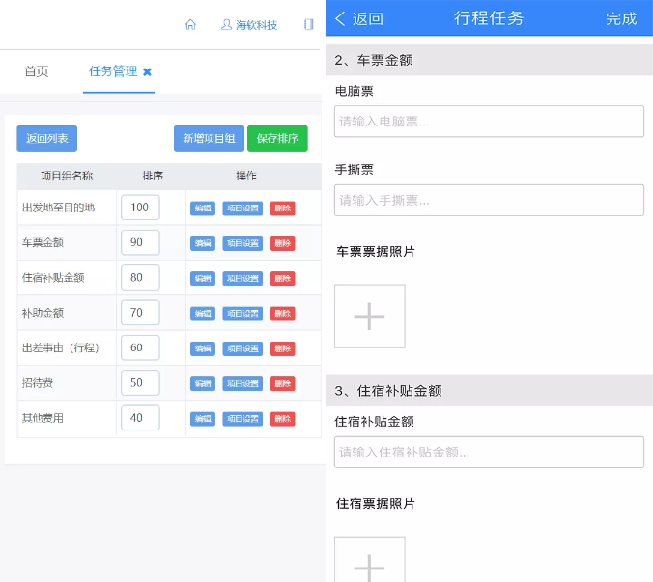Click the 车票票据照片 label
Image resolution: width=653 pixels, height=582 pixels.
pyautogui.click(x=376, y=251)
